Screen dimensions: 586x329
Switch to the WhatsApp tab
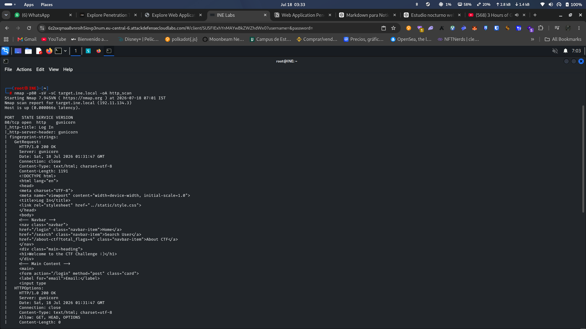43,15
